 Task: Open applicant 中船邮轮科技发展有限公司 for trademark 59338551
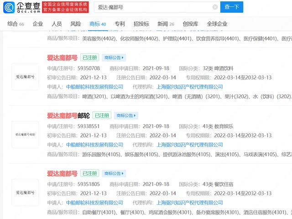tap(94, 145)
